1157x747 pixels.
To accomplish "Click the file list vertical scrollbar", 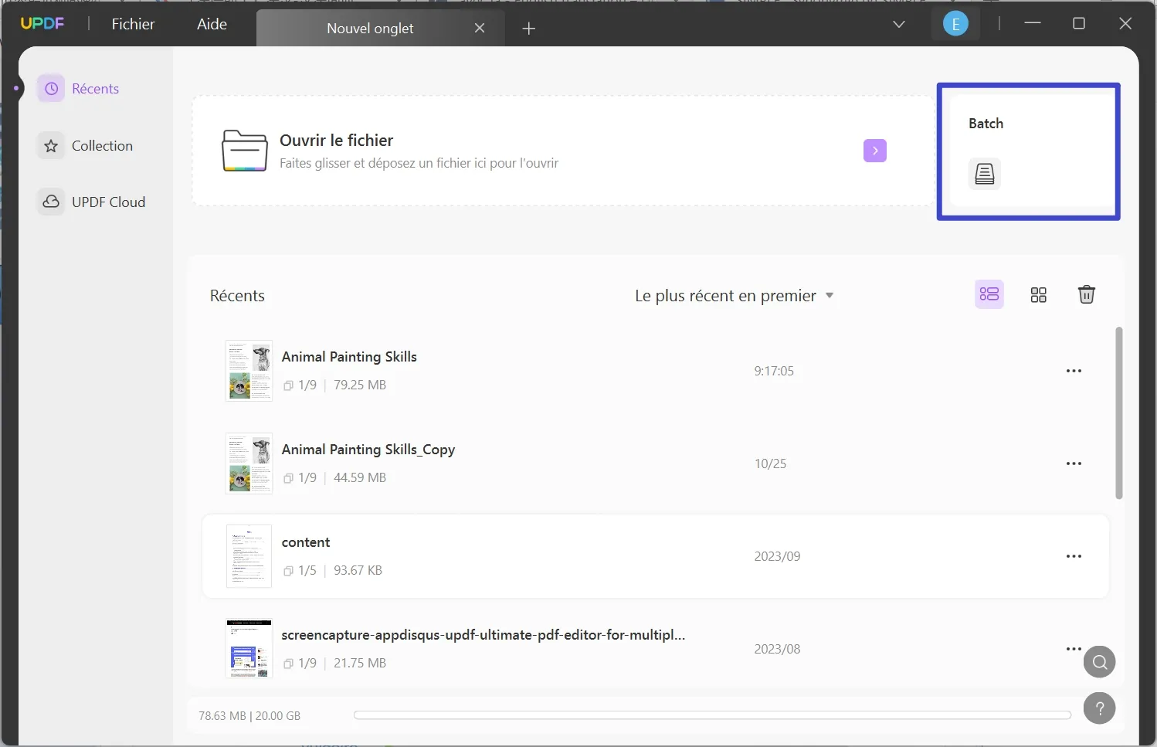I will tap(1119, 413).
